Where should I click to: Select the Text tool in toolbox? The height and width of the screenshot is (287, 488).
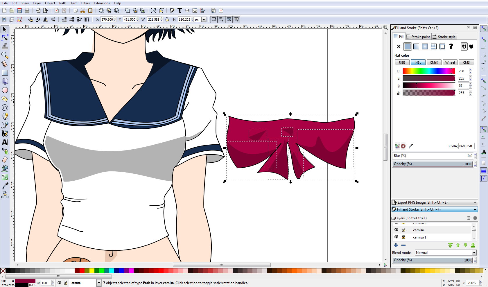click(5, 142)
